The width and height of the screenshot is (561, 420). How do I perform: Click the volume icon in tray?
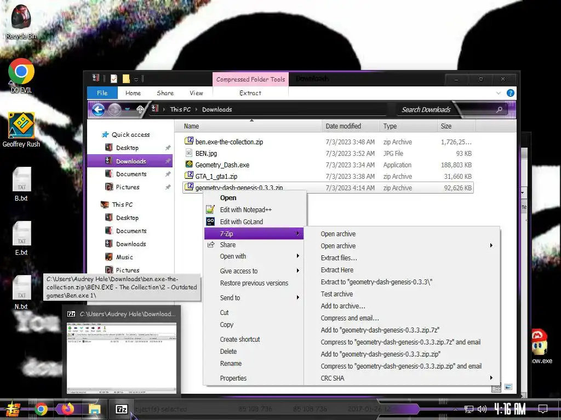pyautogui.click(x=482, y=409)
